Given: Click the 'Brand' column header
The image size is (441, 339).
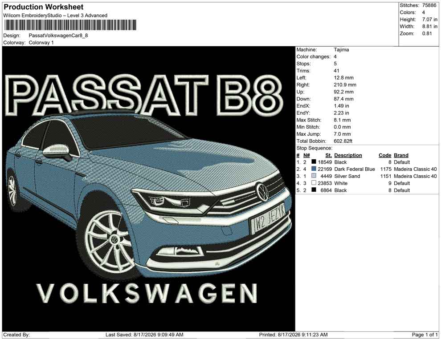Looking at the screenshot, I should [401, 155].
